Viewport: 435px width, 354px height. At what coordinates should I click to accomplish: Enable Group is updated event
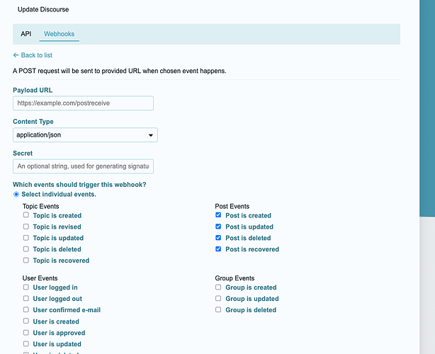[218, 298]
